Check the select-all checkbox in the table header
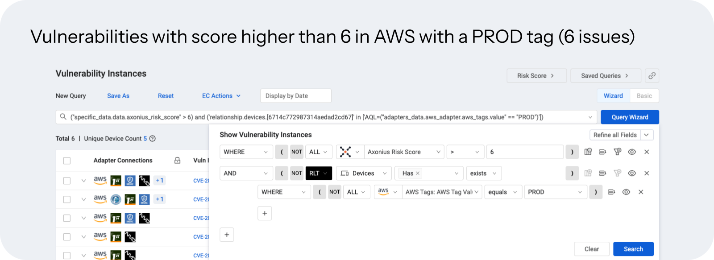The image size is (714, 260). 67,161
